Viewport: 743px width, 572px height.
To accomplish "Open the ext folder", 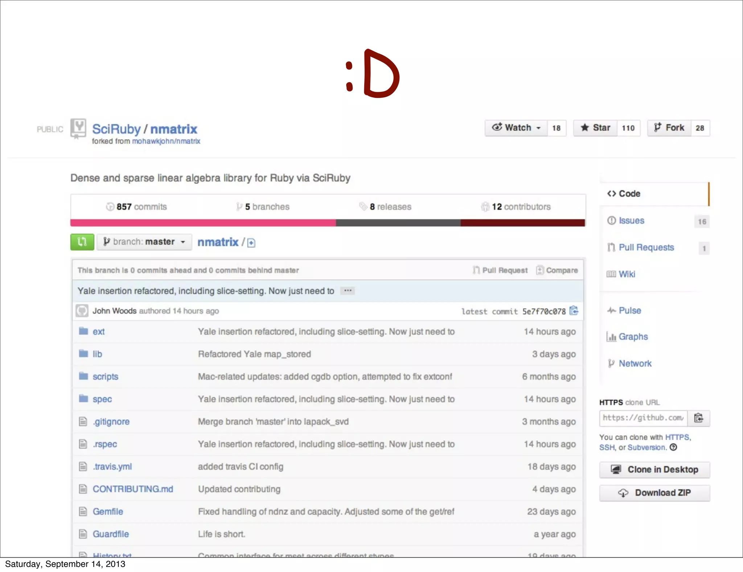I will [x=98, y=331].
